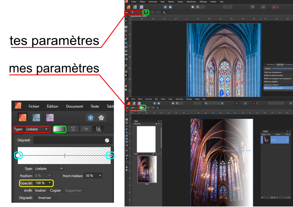Select Fill gradient tool in bottom screenshot
The height and width of the screenshot is (207, 293).
127,156
